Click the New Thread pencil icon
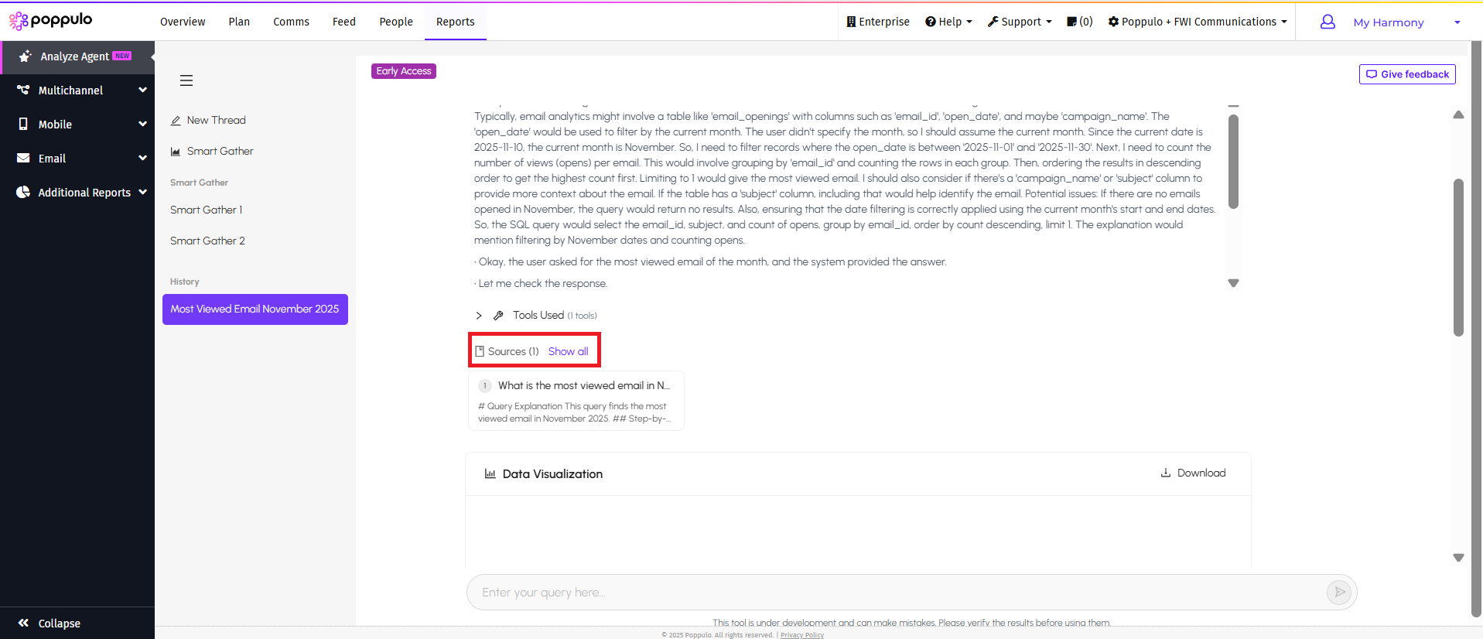The image size is (1483, 639). [176, 121]
